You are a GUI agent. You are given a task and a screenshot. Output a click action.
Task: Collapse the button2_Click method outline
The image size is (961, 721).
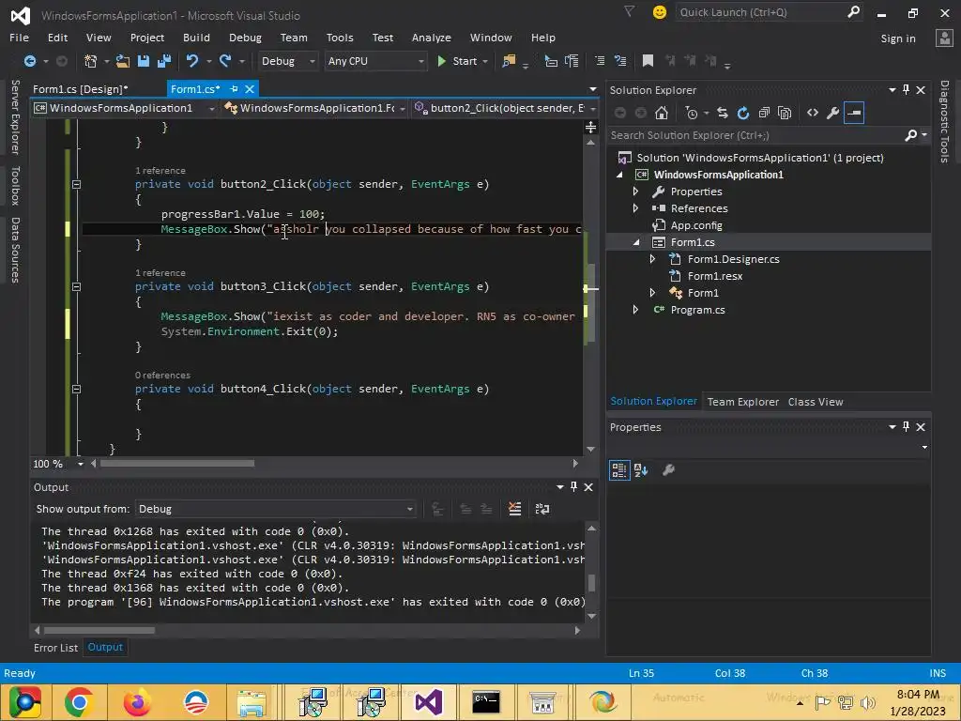point(77,184)
